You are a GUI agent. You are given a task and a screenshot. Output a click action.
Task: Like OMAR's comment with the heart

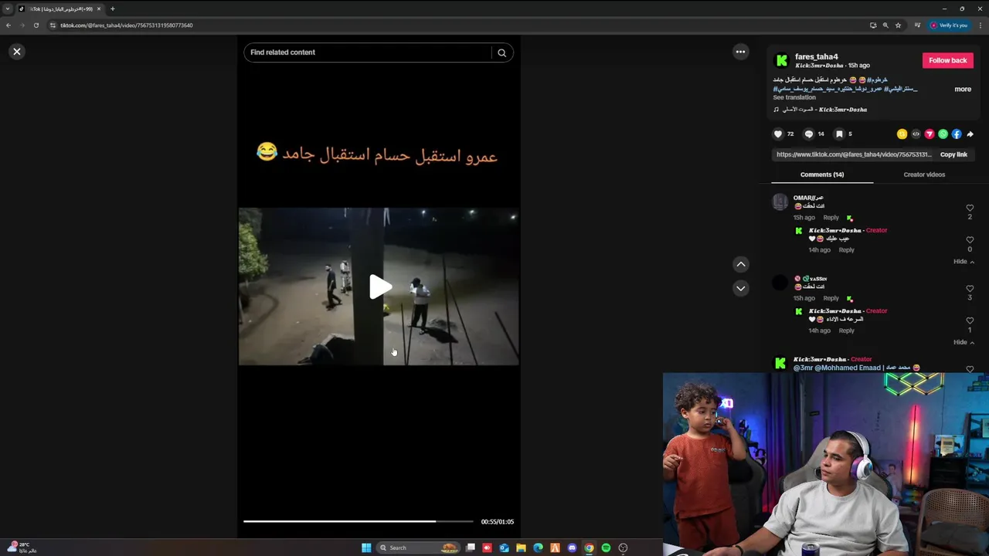[970, 208]
